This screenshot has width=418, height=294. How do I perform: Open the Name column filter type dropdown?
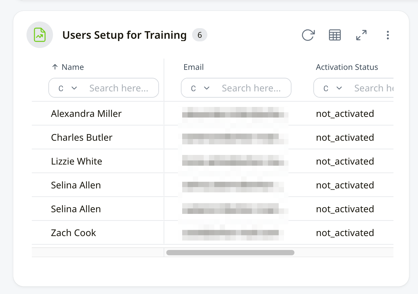tap(68, 88)
